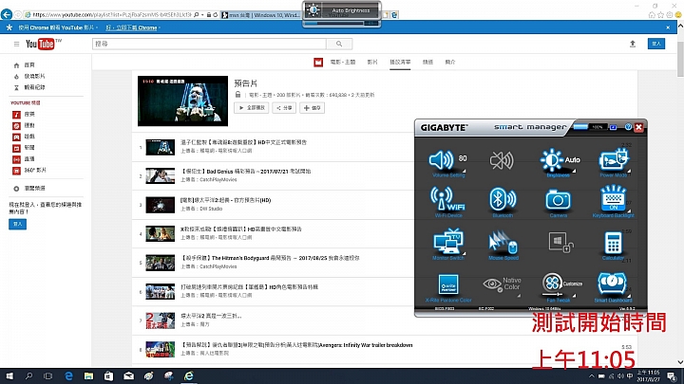Screen dimensions: 684x384
Task: Toggle Wi-Fi Device in Smart Manager
Action: (448, 202)
